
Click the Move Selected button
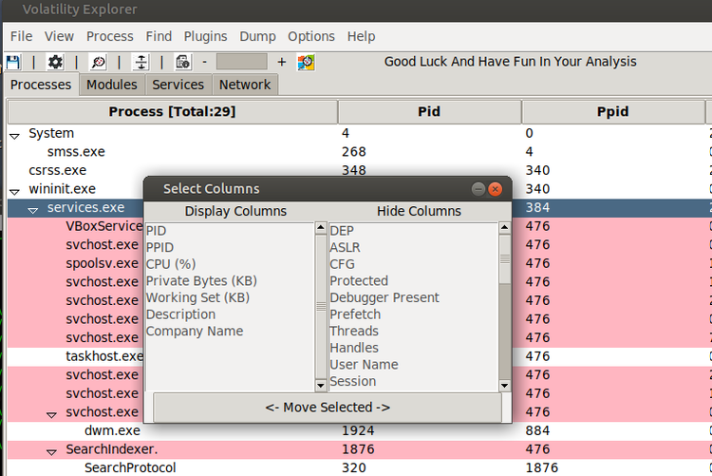(x=328, y=408)
